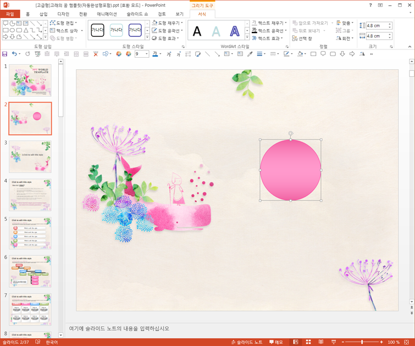
Task: Select the down arrow shape in quick toolbar
Action: [342, 54]
